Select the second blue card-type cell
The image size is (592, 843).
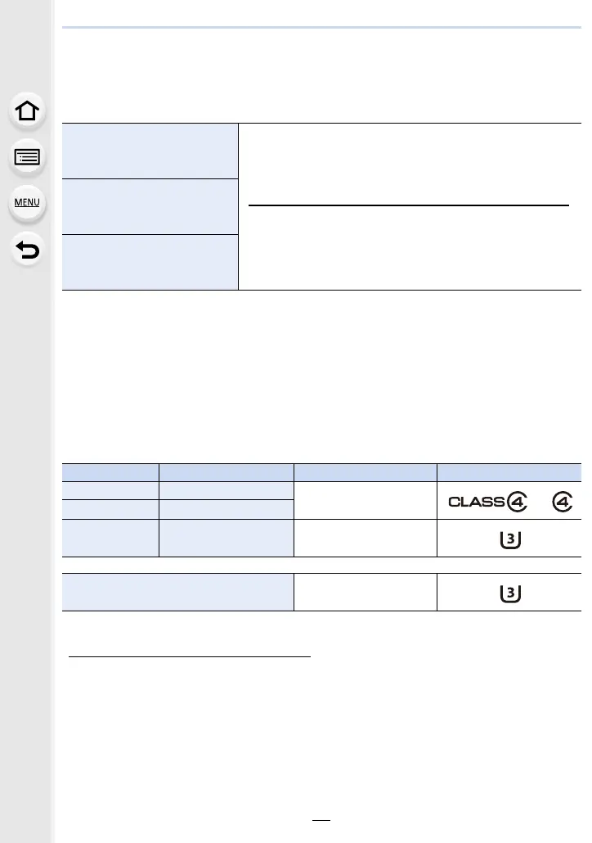point(150,206)
